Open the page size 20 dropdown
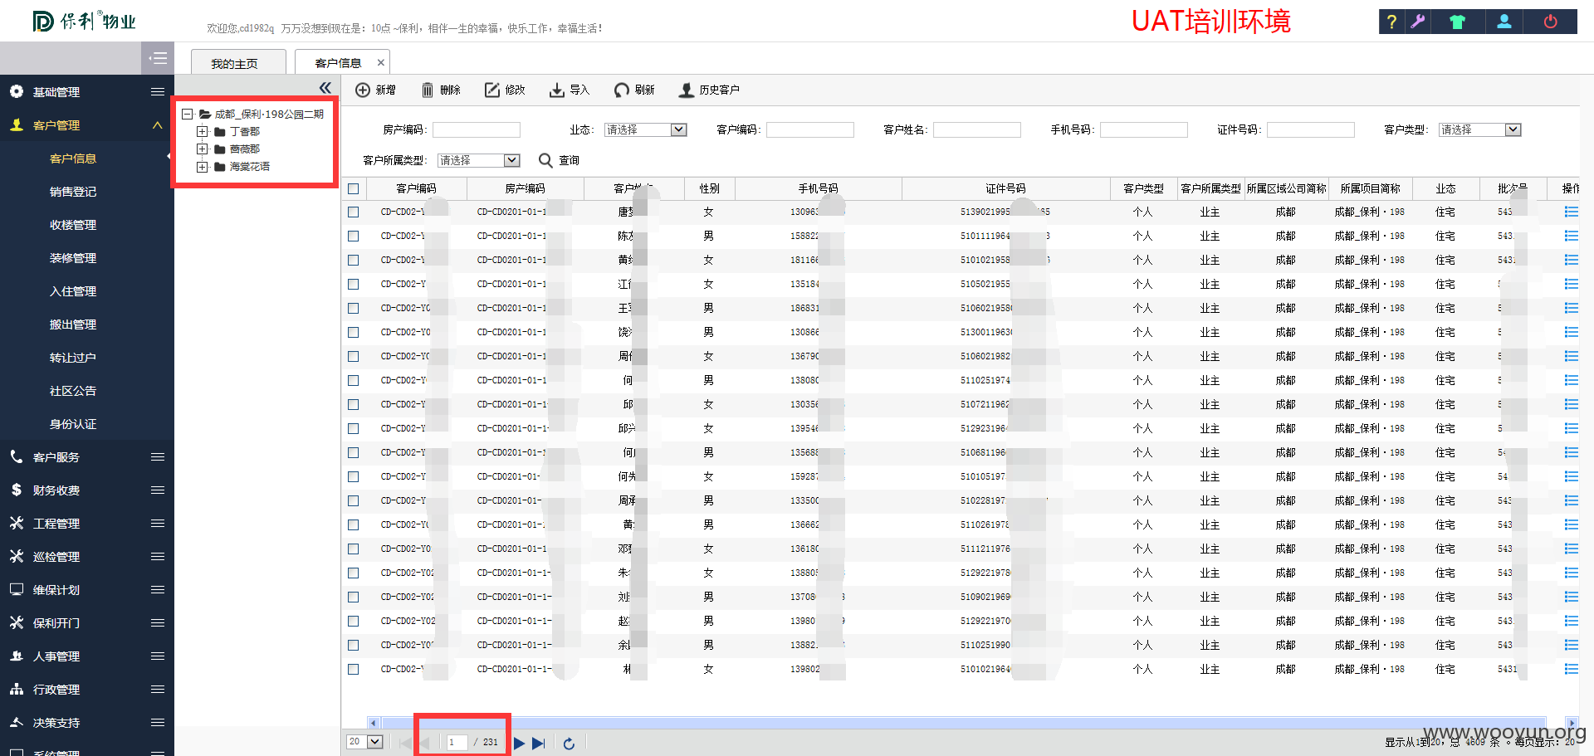Image resolution: width=1594 pixels, height=756 pixels. tap(364, 742)
